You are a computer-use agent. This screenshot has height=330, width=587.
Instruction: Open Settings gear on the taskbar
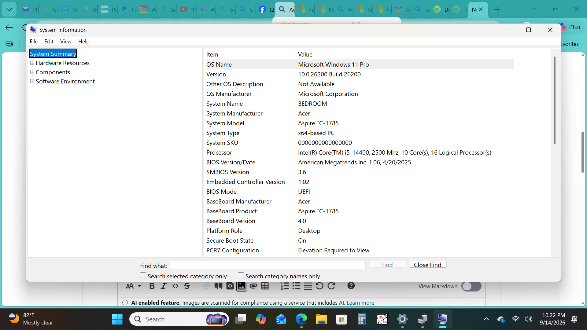coord(402,319)
